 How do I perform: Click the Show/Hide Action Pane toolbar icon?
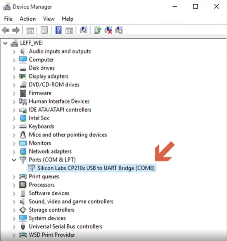(69, 30)
